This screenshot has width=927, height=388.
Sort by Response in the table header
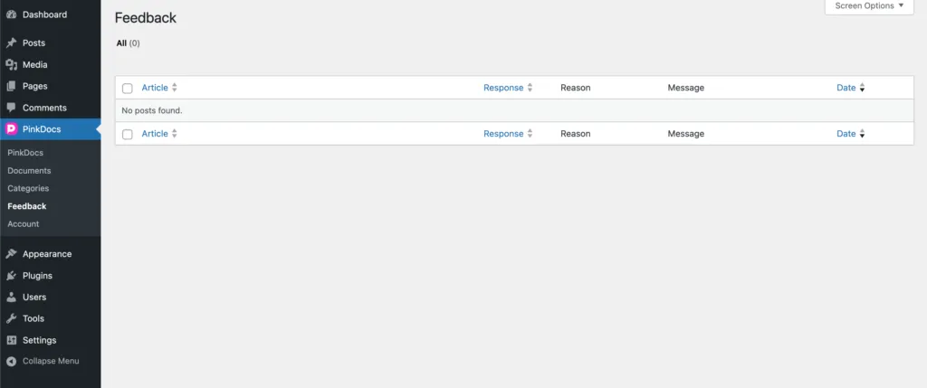503,88
